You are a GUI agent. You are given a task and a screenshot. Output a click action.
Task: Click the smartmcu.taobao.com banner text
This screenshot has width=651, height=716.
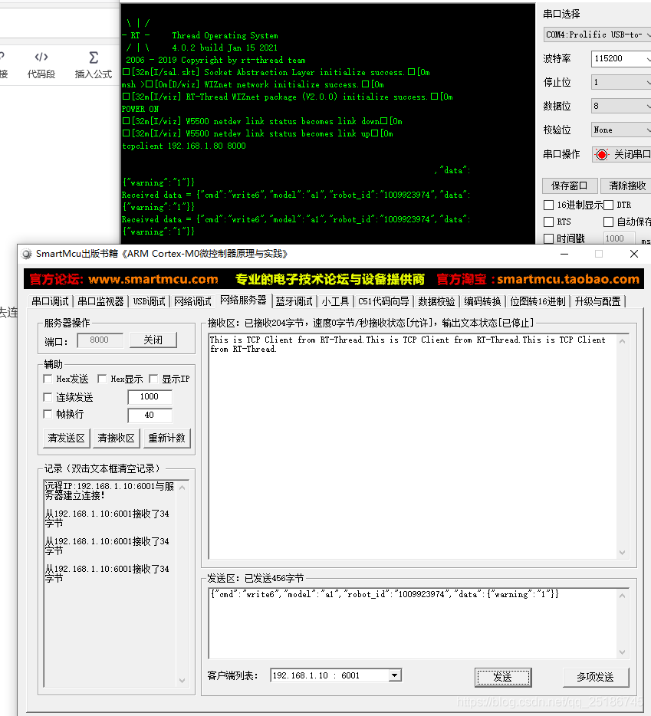coord(568,279)
